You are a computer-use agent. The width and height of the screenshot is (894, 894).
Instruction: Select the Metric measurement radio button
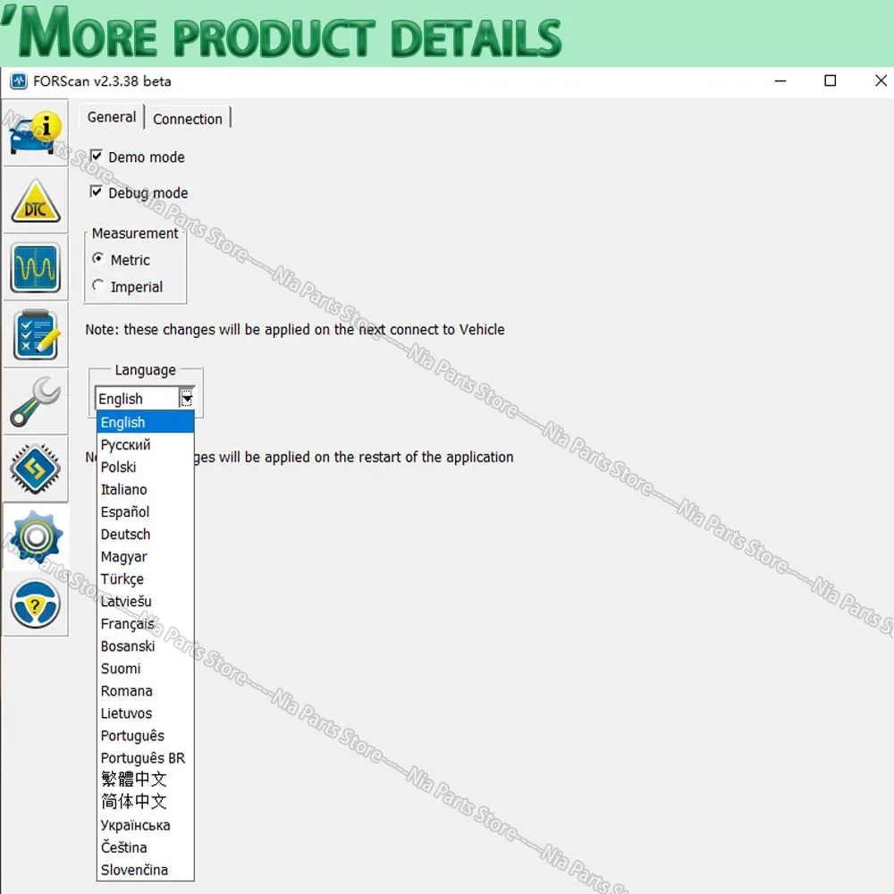tap(98, 259)
